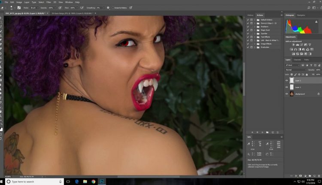Toggle the airbrush build-up option
The image size is (322, 185).
tap(82, 8)
